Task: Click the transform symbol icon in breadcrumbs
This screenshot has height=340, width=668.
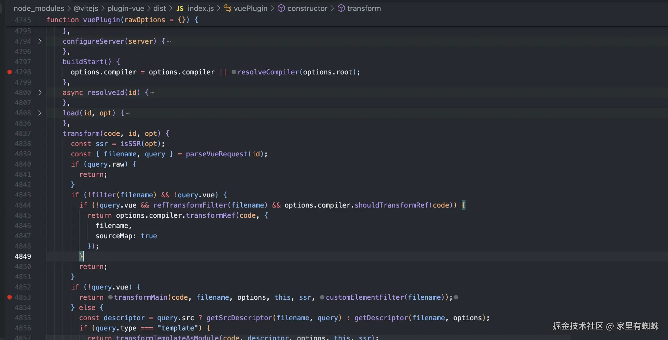Action: (341, 8)
